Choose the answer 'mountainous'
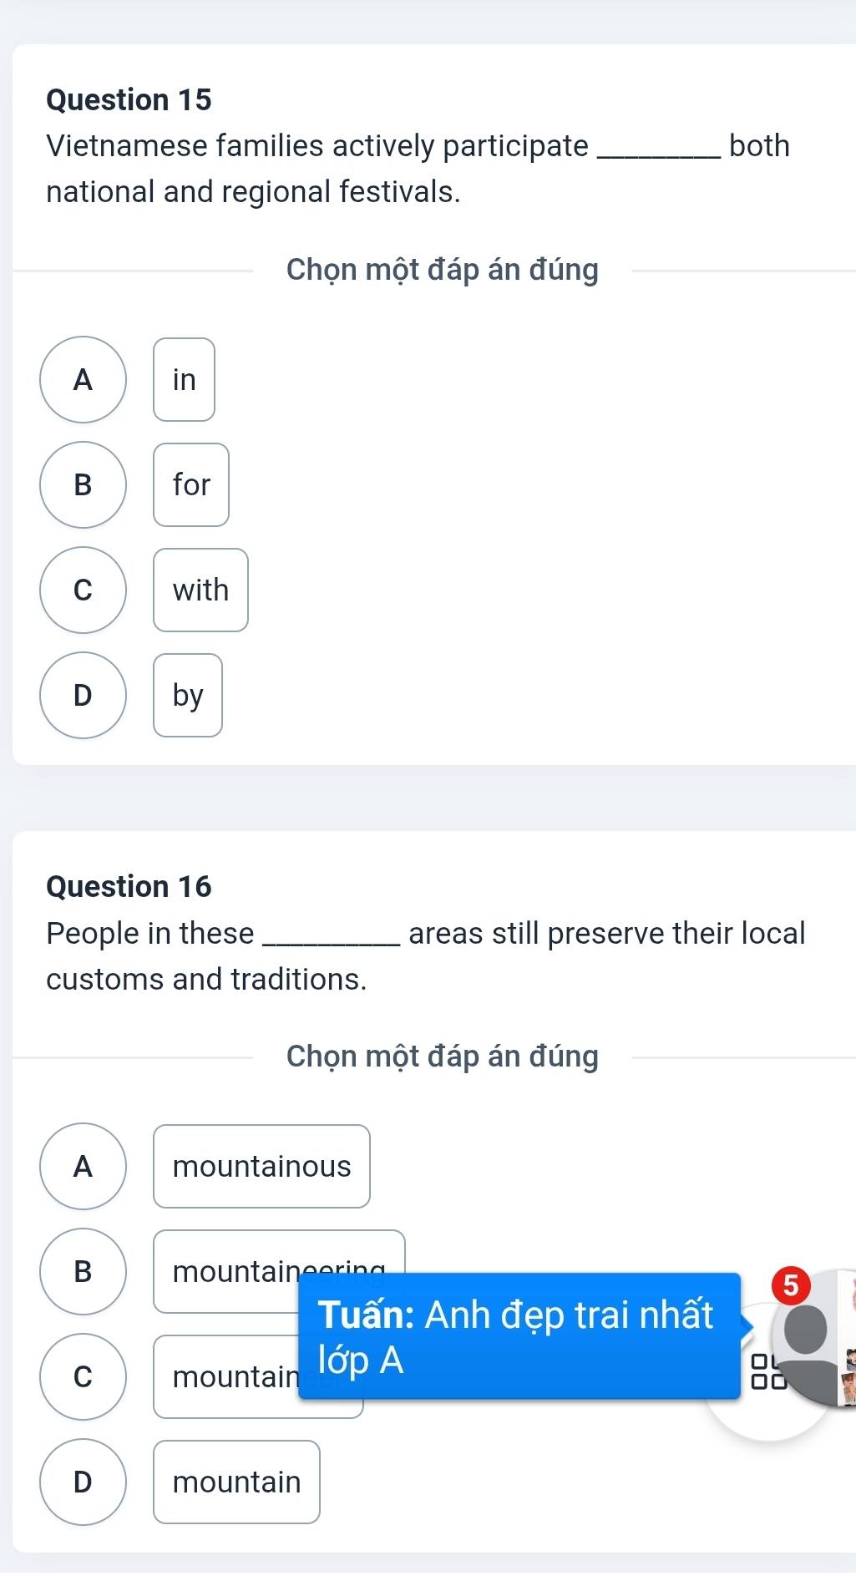The height and width of the screenshot is (1581, 856). point(261,1166)
